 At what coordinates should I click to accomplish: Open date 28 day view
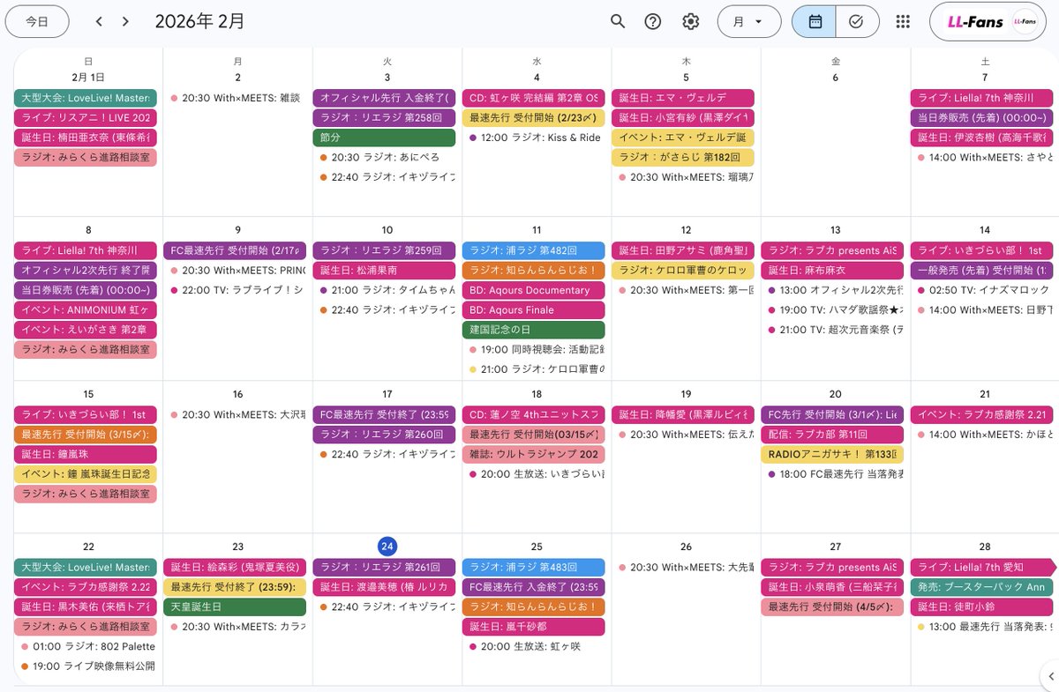click(x=985, y=547)
